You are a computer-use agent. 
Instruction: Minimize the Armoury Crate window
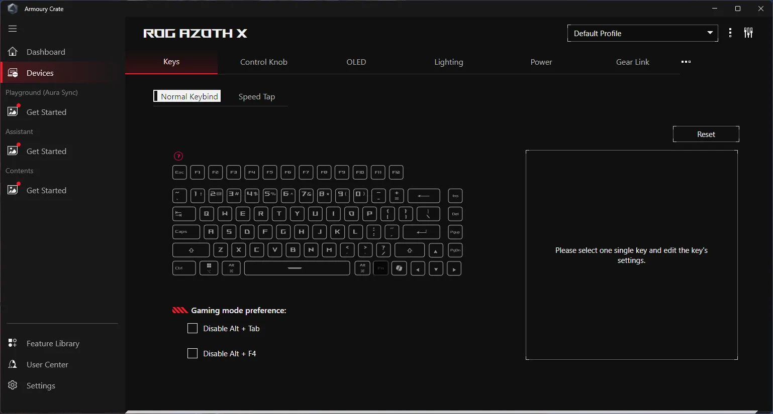[715, 9]
